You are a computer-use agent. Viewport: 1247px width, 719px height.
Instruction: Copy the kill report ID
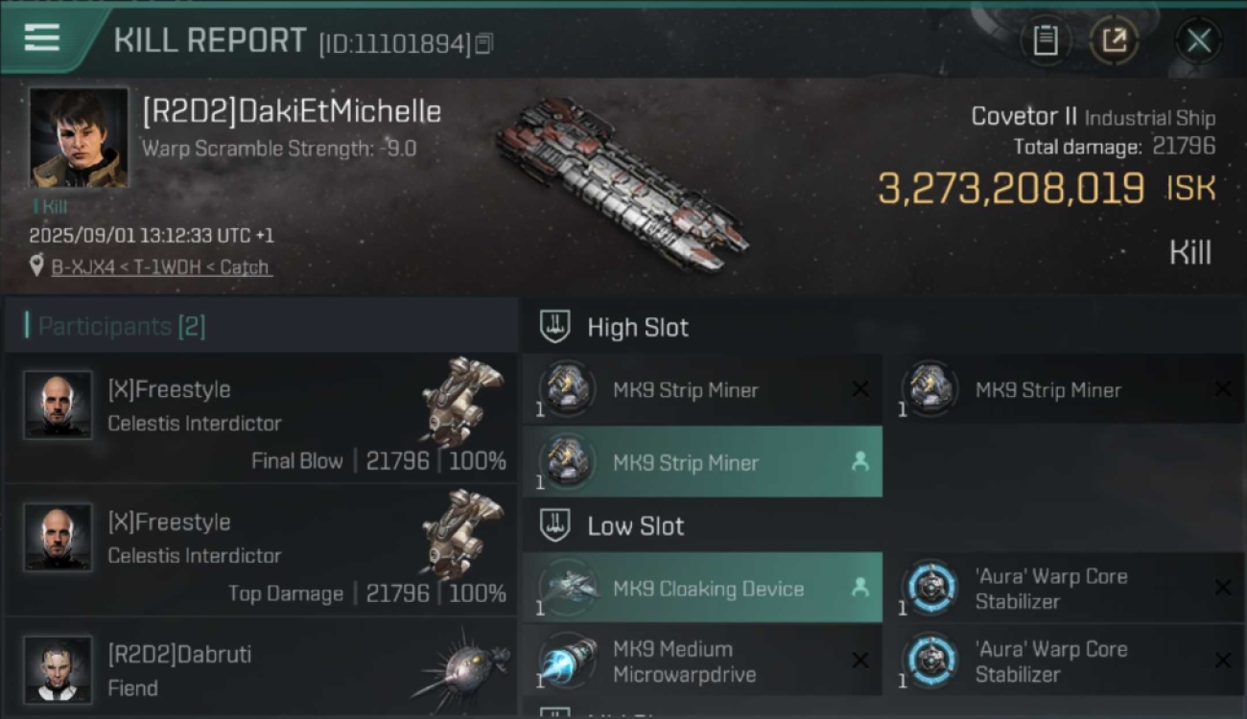click(483, 44)
